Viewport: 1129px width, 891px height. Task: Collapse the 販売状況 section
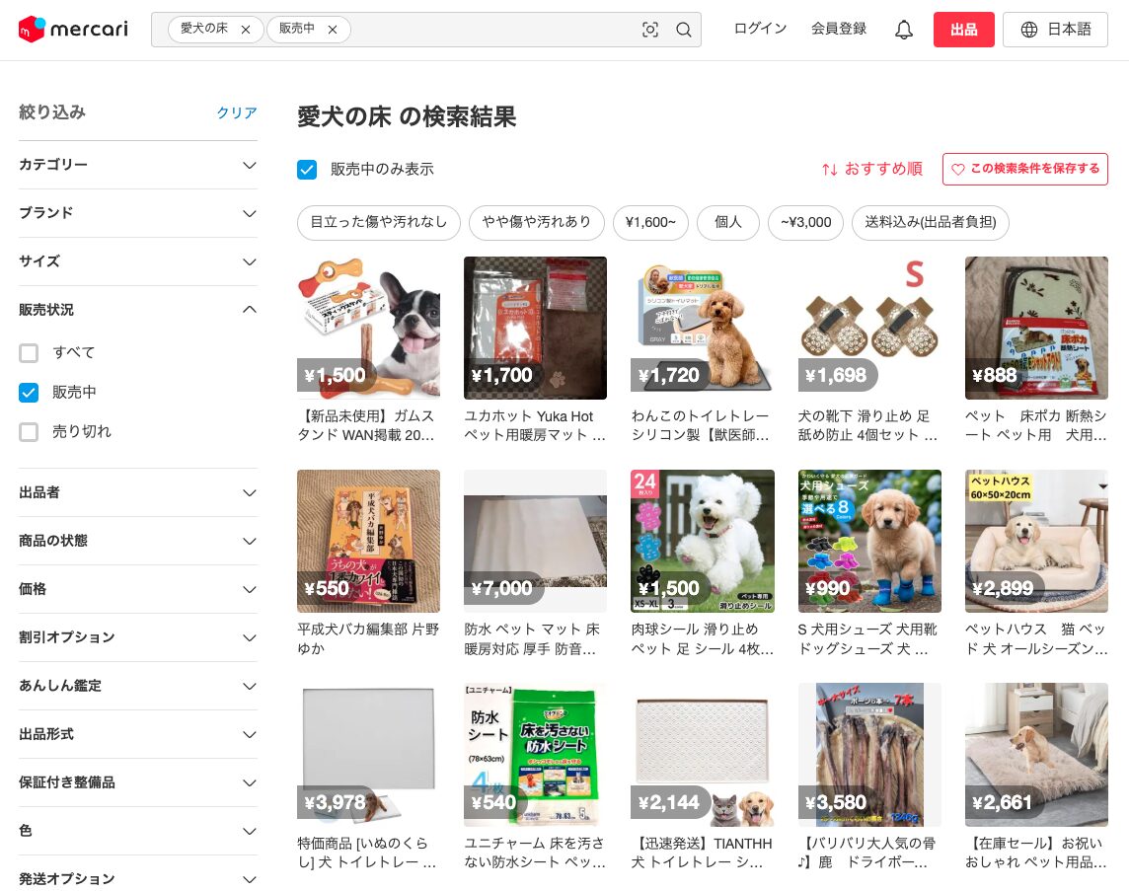point(250,310)
